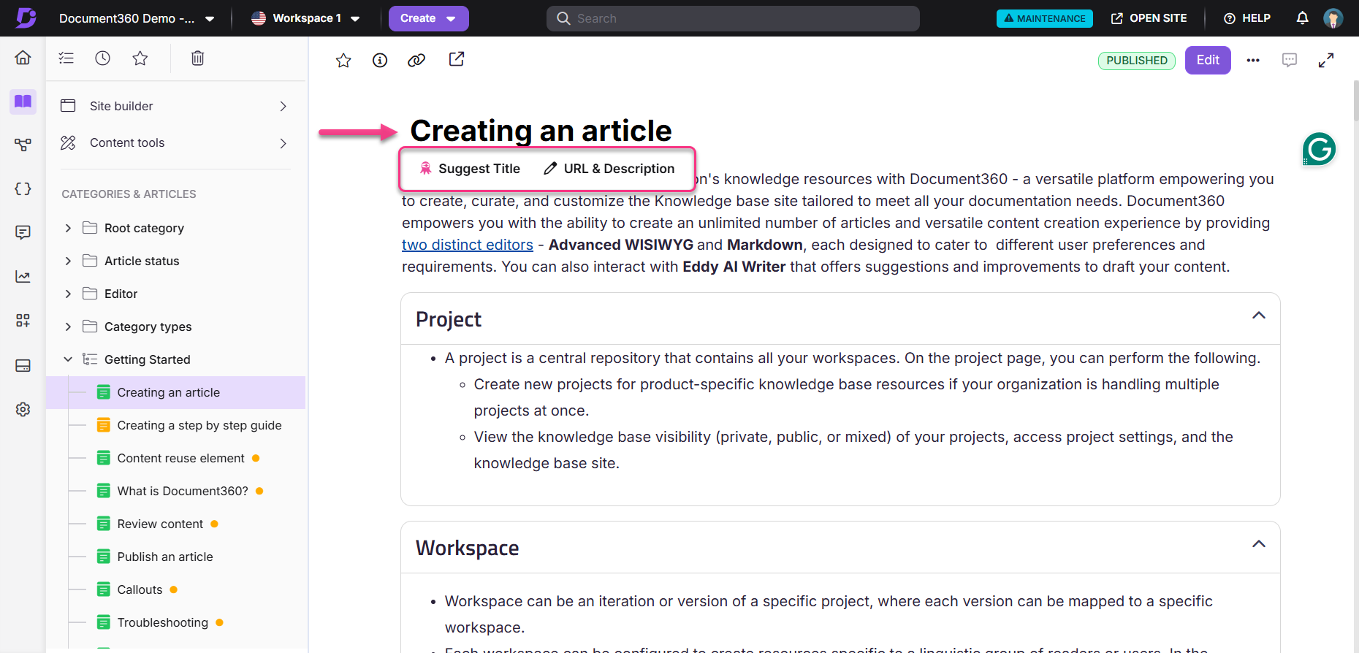Open URL & Description editor

click(609, 169)
